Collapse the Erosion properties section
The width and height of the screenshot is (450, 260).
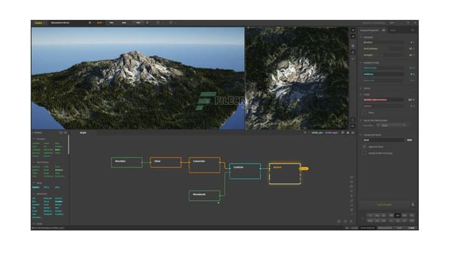pos(361,37)
